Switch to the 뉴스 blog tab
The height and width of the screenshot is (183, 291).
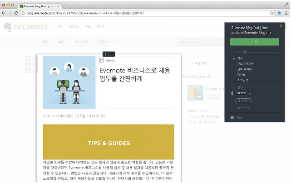coord(61,42)
